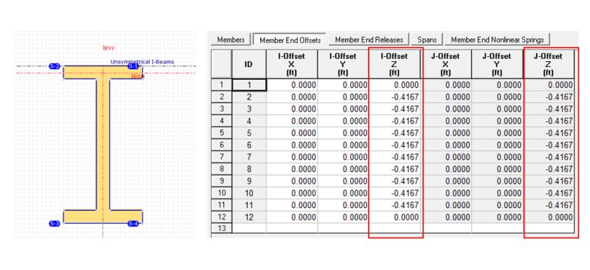Screen dimensions: 590x270
Task: Click J-Offset Y cell in row 7
Action: tap(497, 157)
